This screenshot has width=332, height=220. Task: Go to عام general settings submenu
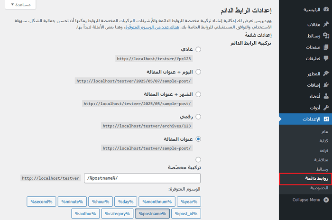[324, 131]
